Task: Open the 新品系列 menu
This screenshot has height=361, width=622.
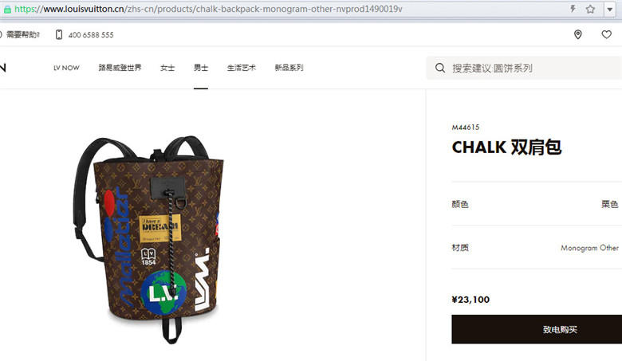Action: (289, 68)
